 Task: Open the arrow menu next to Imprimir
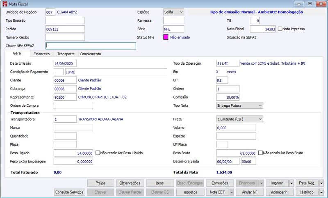coord(292,183)
